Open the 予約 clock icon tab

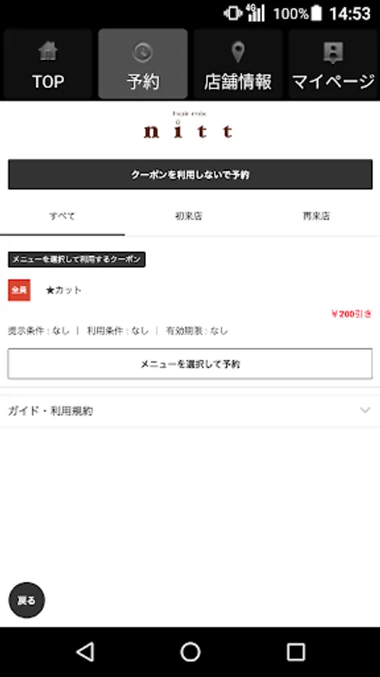[x=143, y=52]
